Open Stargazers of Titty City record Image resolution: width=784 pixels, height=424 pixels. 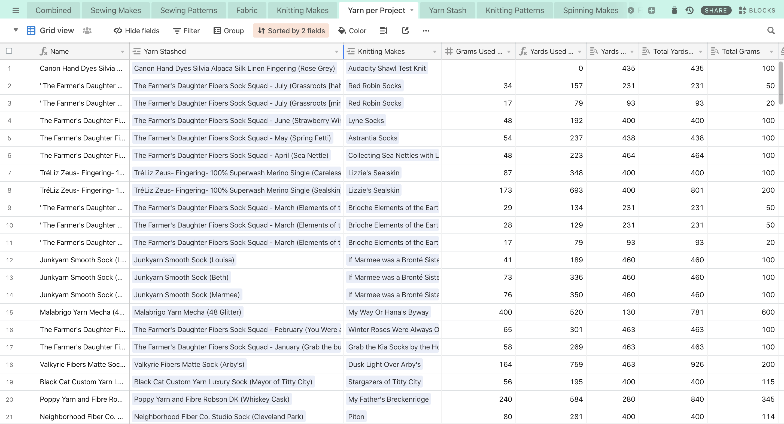pyautogui.click(x=384, y=382)
